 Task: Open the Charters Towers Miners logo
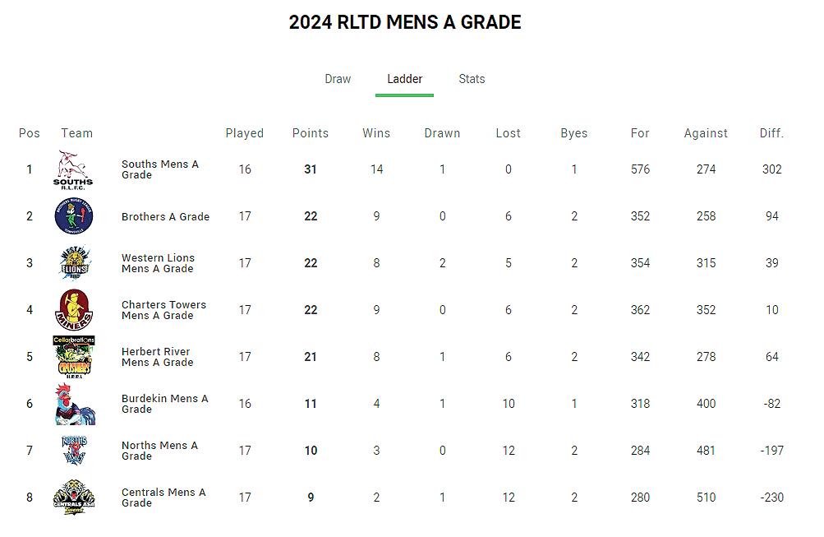[74, 309]
